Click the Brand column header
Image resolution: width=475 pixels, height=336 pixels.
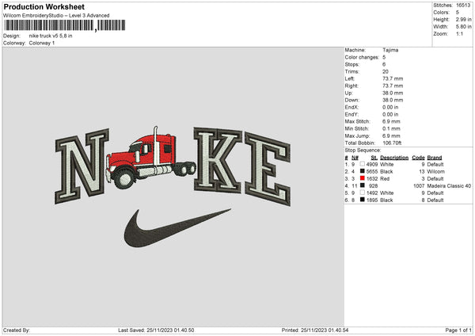tap(435, 158)
